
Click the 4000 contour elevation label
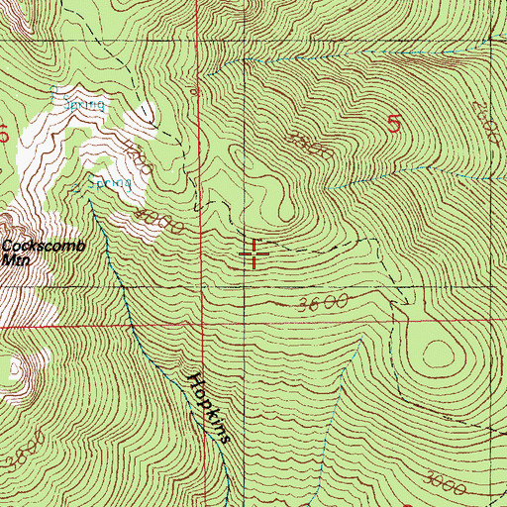click(159, 222)
